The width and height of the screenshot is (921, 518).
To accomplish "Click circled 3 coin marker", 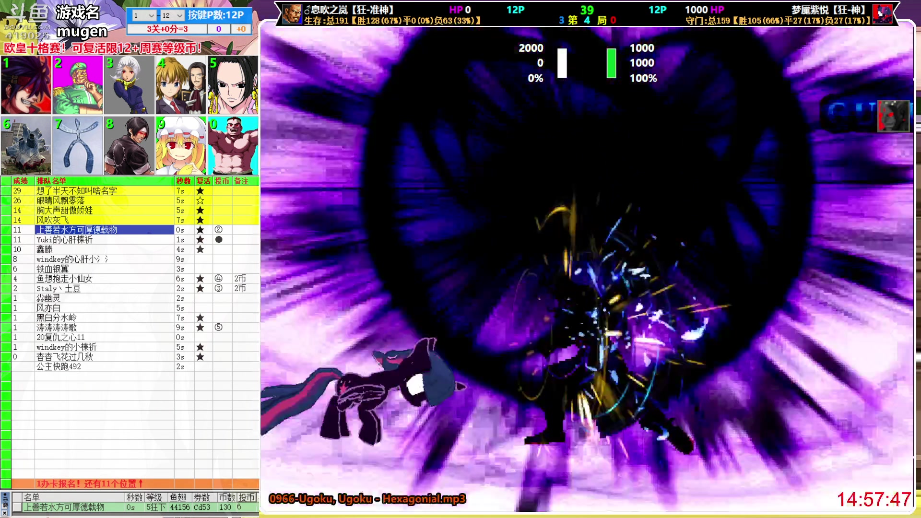I will click(x=218, y=288).
